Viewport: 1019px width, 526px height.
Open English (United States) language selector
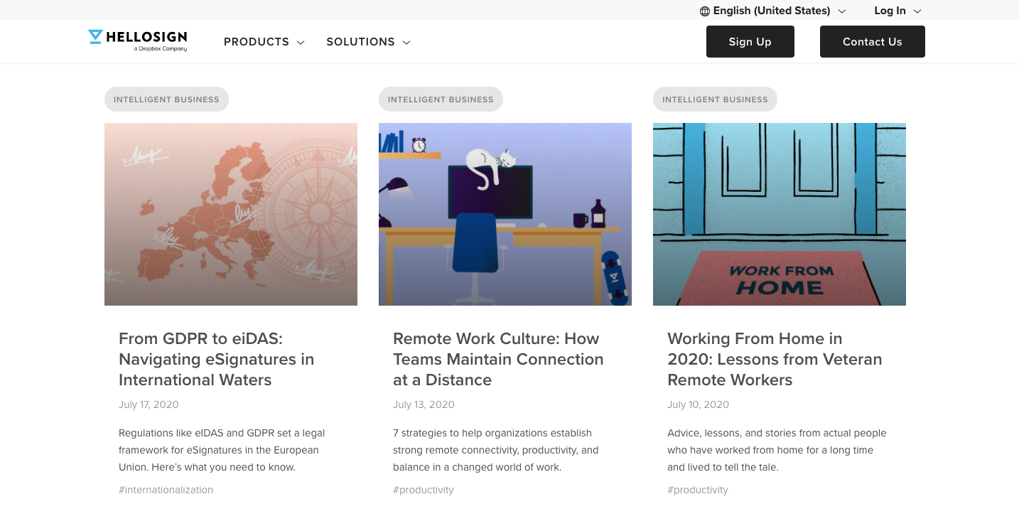point(772,11)
